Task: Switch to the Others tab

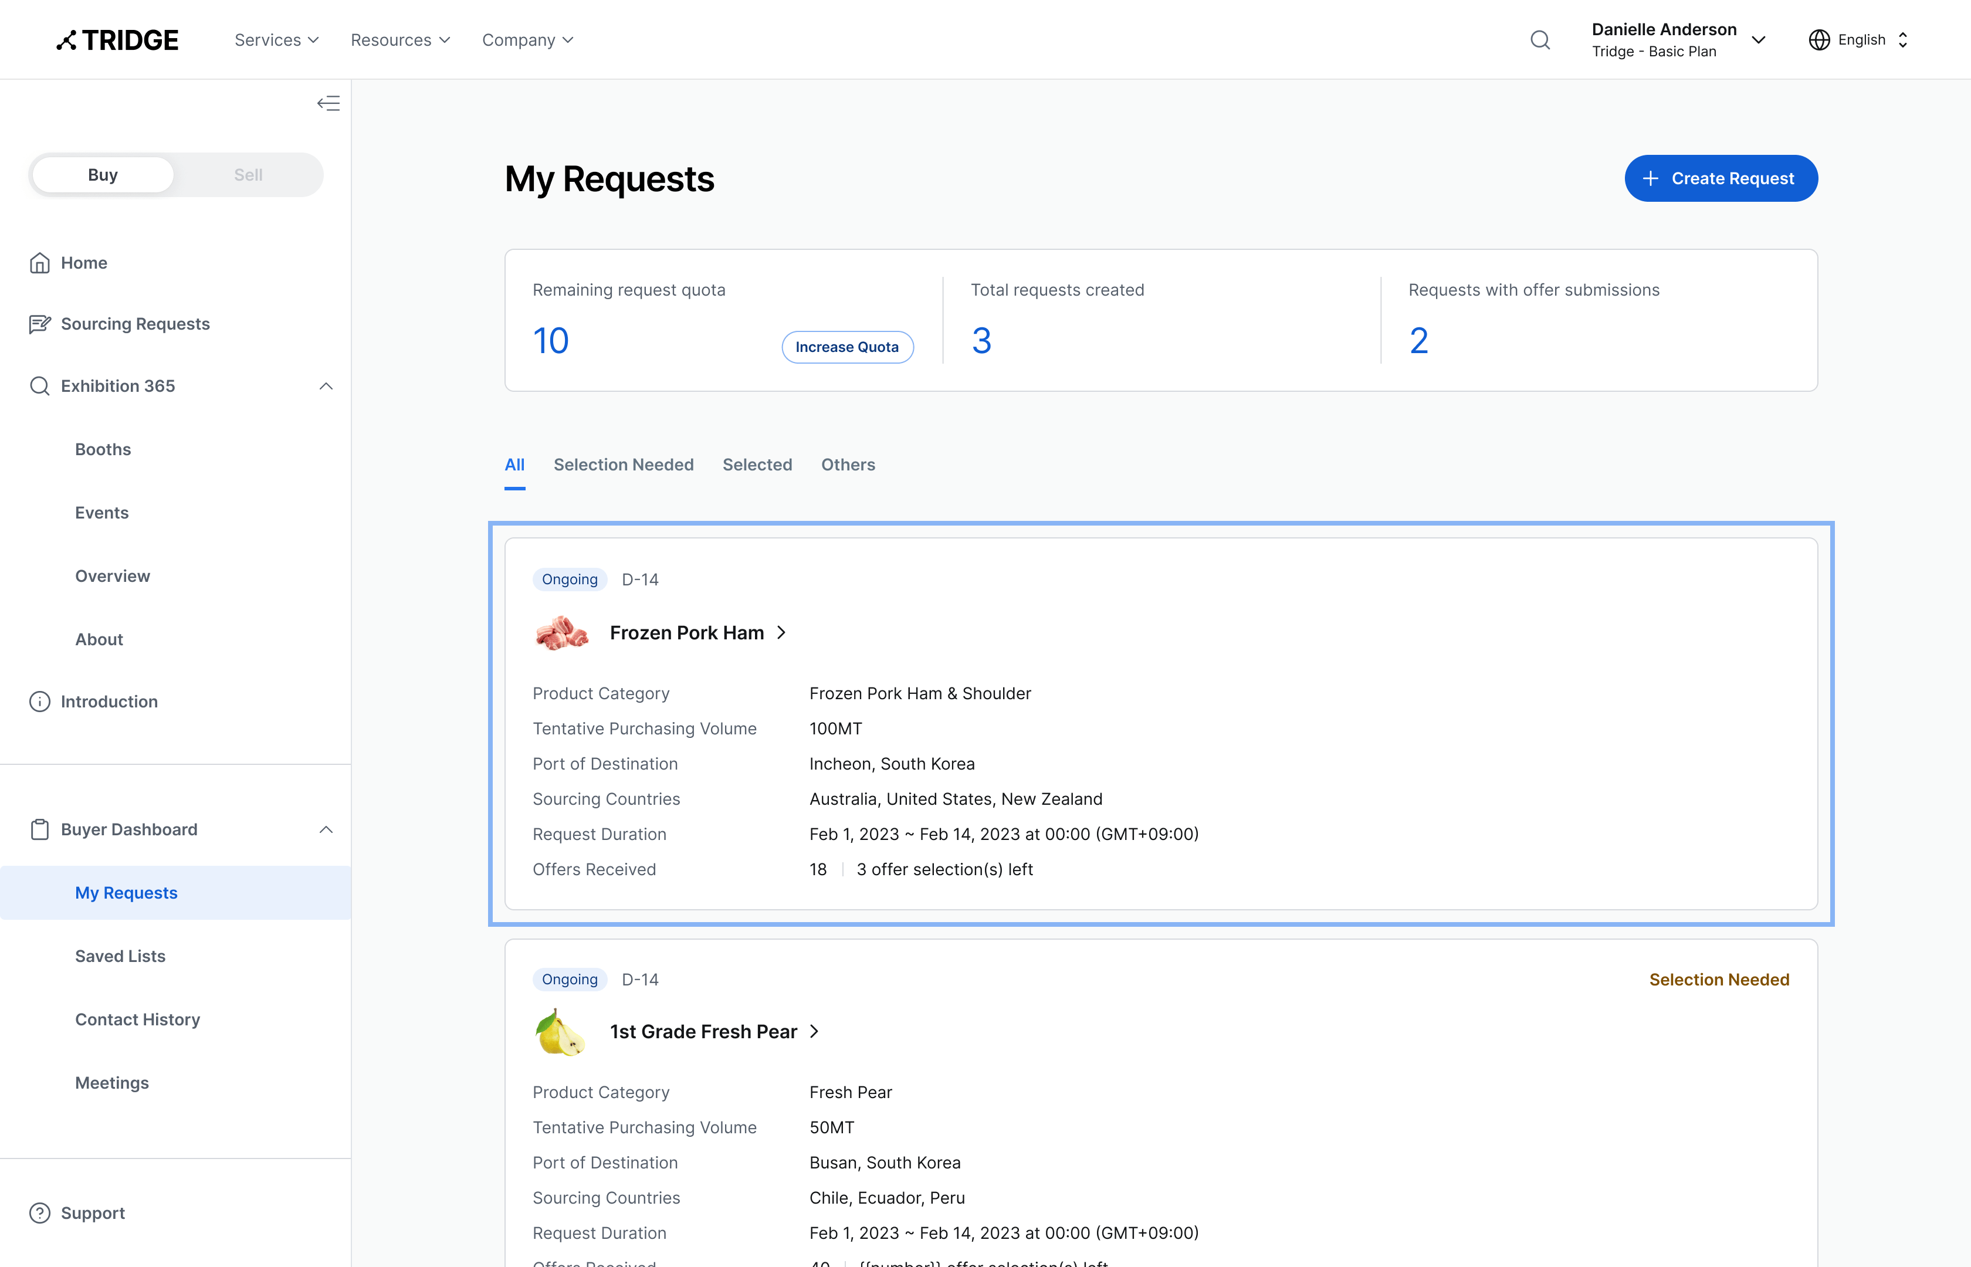Action: (x=847, y=465)
